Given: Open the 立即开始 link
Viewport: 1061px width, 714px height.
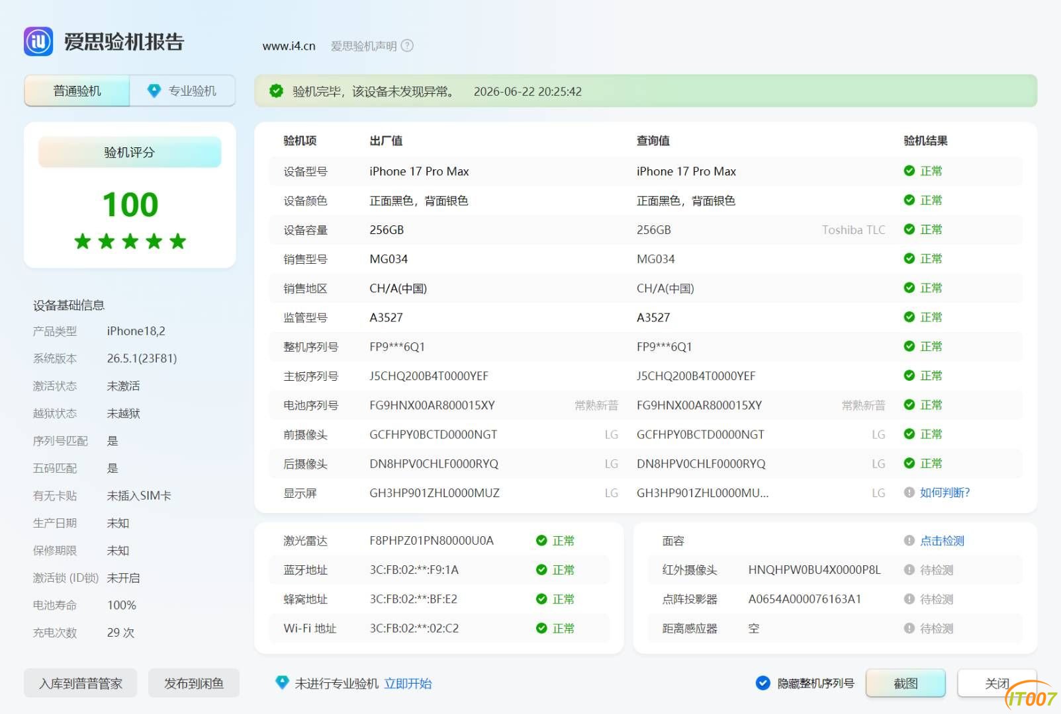Looking at the screenshot, I should point(408,684).
